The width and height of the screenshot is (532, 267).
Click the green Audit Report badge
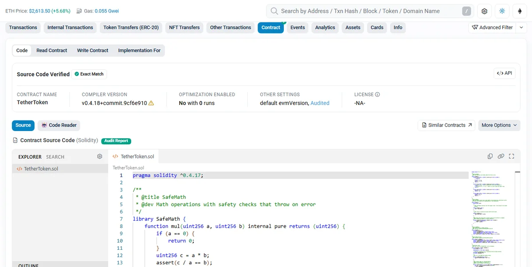coord(116,141)
